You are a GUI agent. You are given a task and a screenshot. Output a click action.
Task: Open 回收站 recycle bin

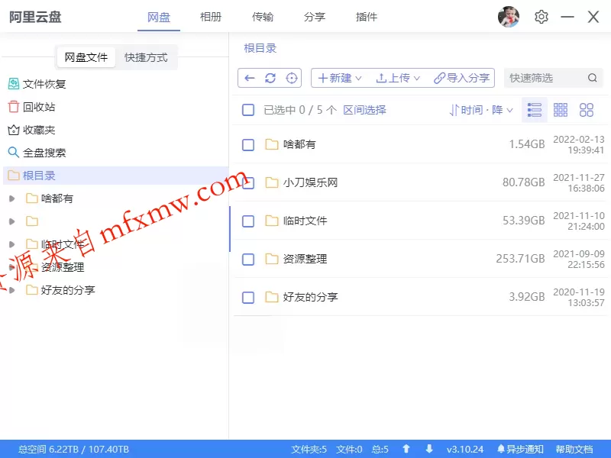click(31, 107)
